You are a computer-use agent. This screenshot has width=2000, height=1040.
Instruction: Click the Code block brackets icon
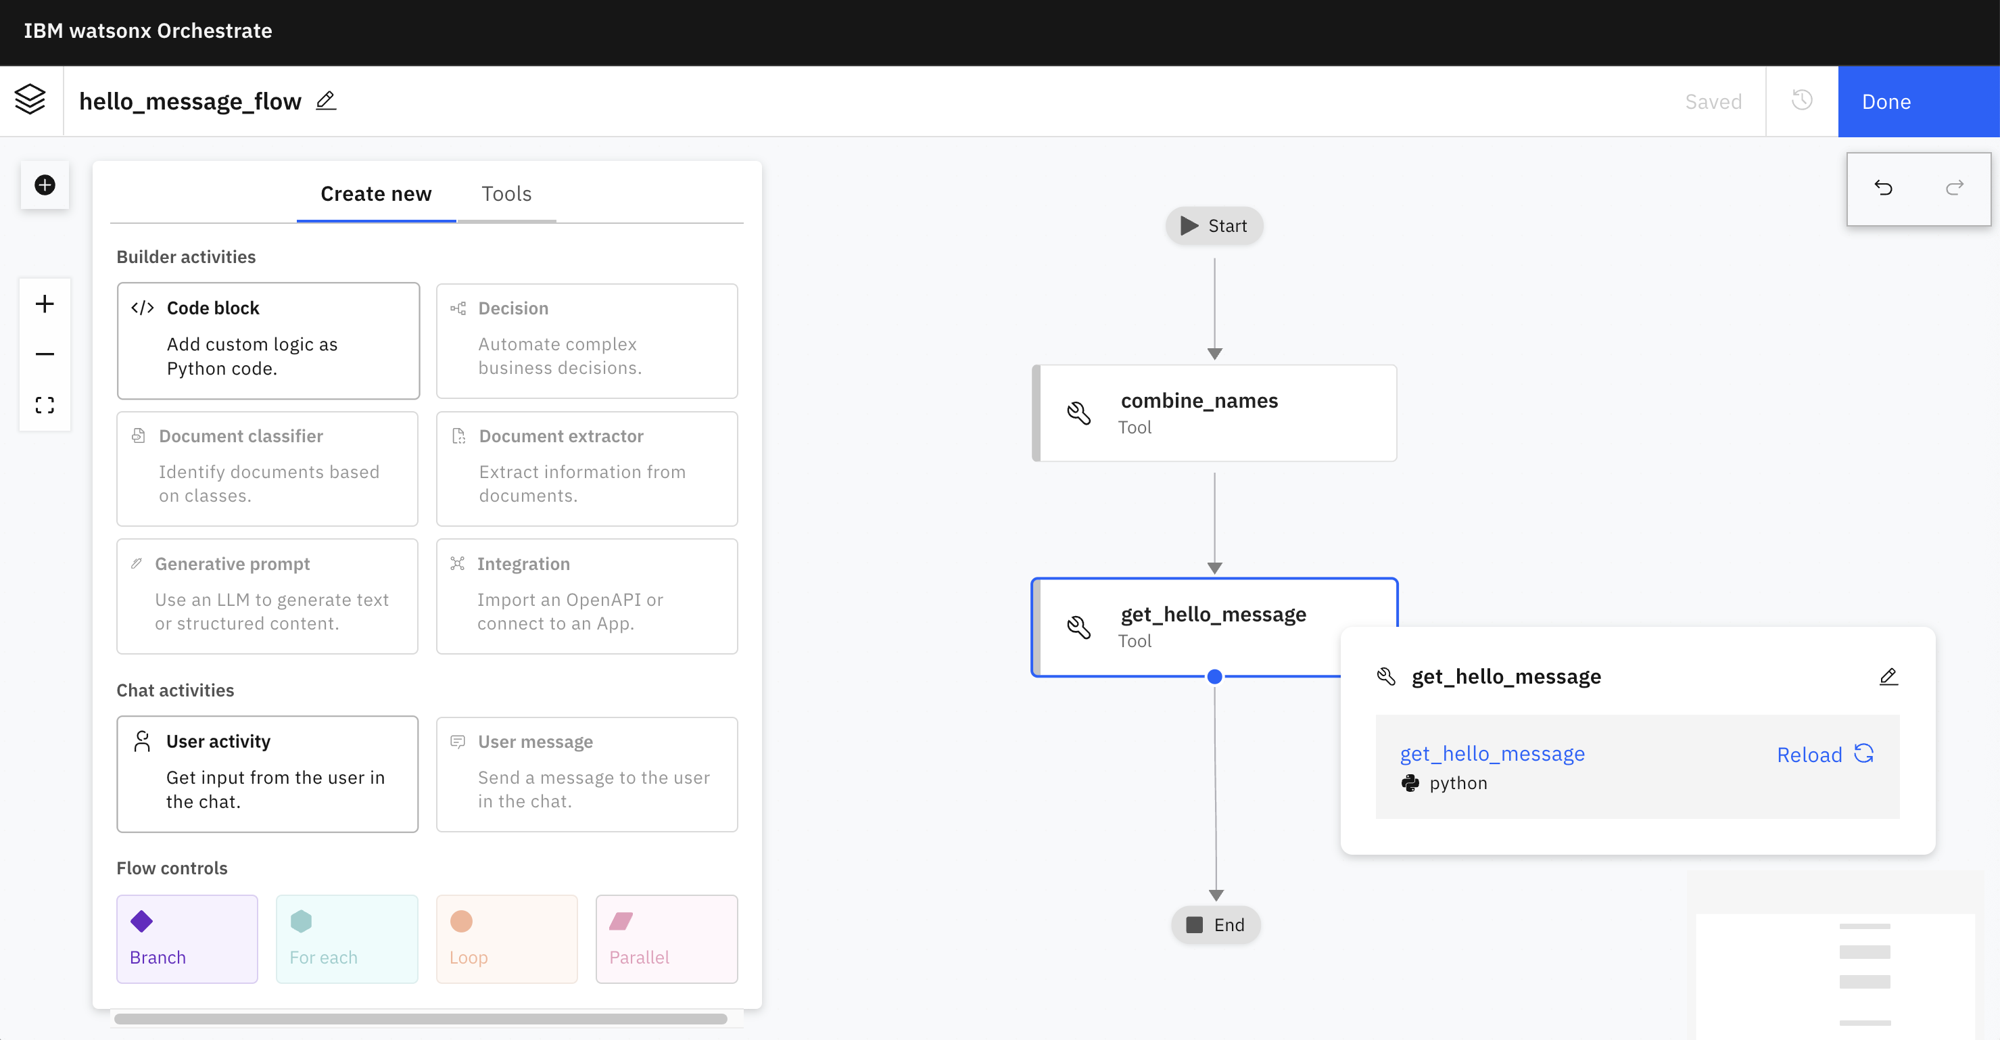pyautogui.click(x=143, y=308)
